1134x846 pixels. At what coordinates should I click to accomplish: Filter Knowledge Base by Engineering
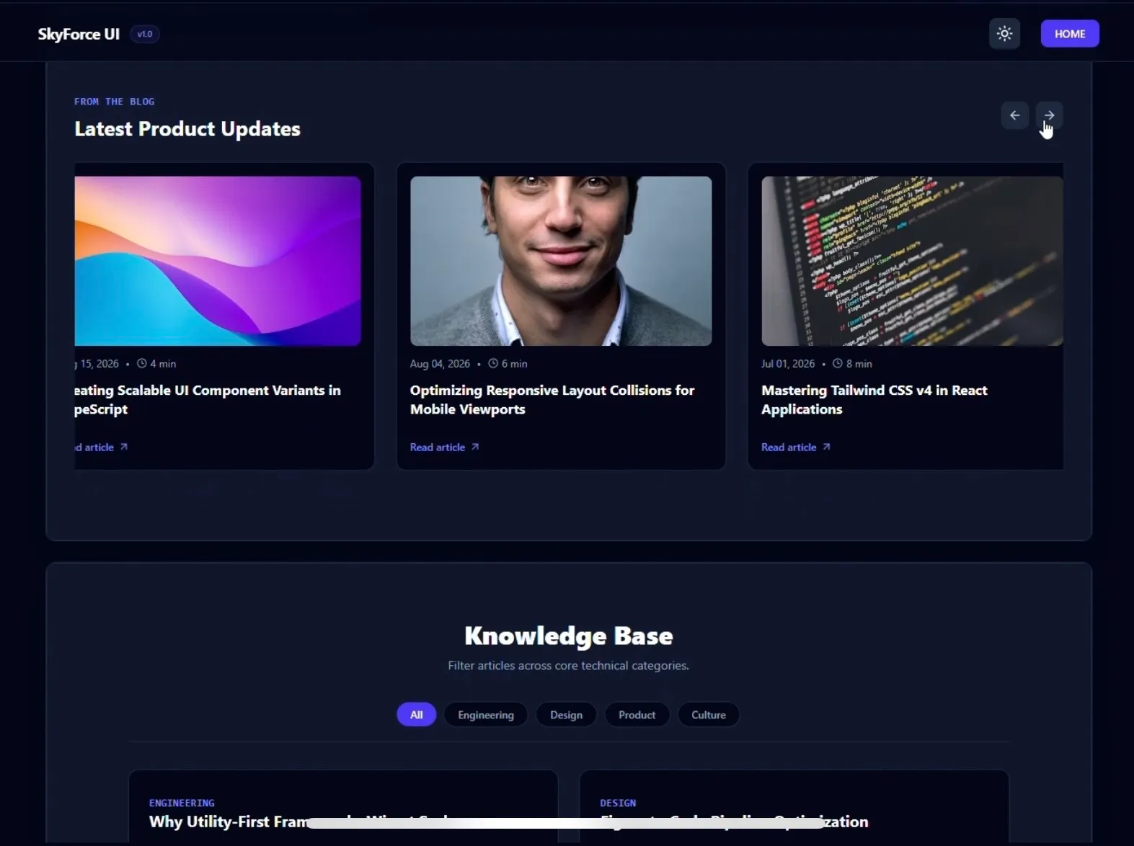[486, 715]
